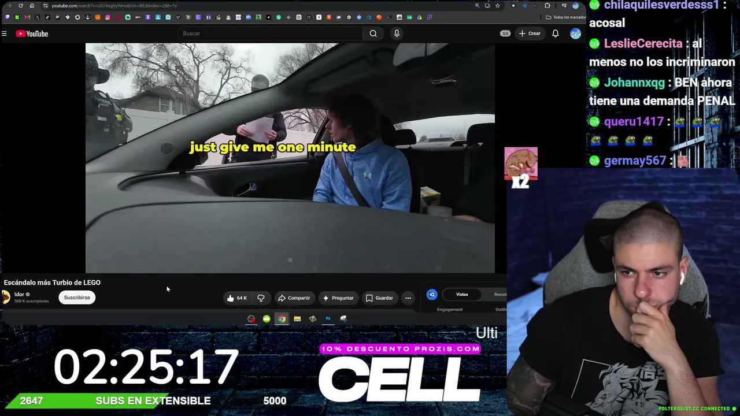740x416 pixels.
Task: Open the browser zoom magnifier icon
Action: point(477,6)
